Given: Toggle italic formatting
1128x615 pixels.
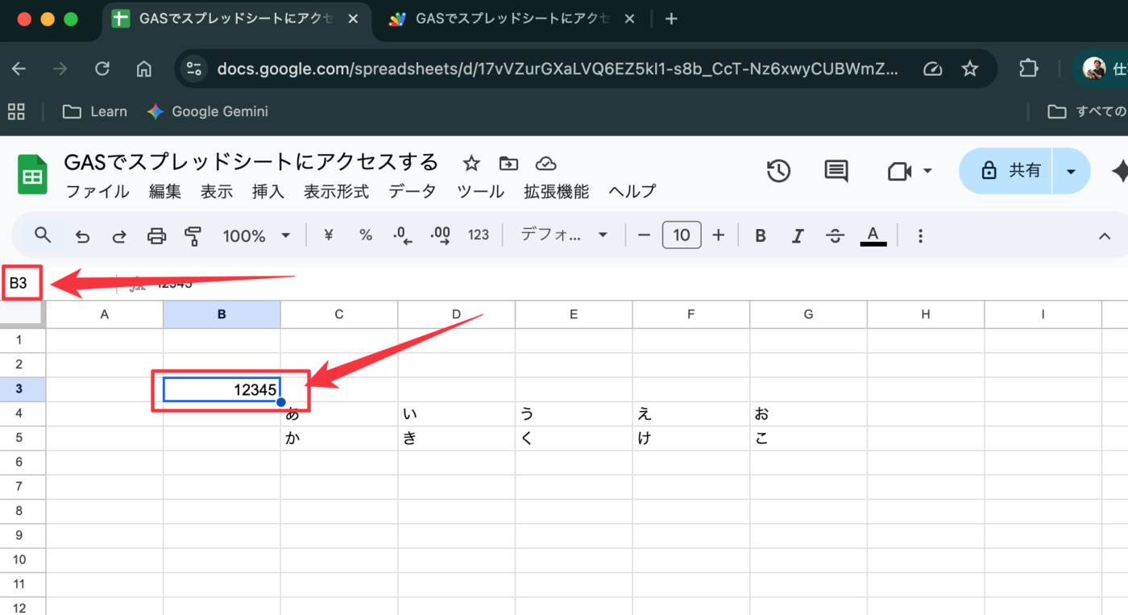Looking at the screenshot, I should tap(798, 235).
